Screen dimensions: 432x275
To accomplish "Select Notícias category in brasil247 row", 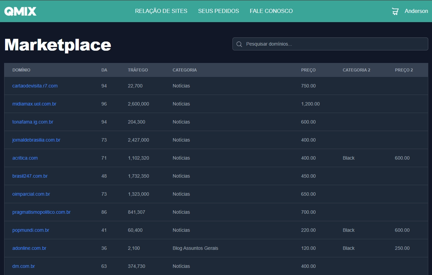I will (181, 176).
